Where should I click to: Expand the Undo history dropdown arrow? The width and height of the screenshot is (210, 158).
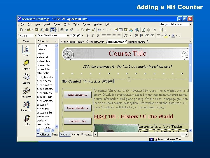[103, 30]
